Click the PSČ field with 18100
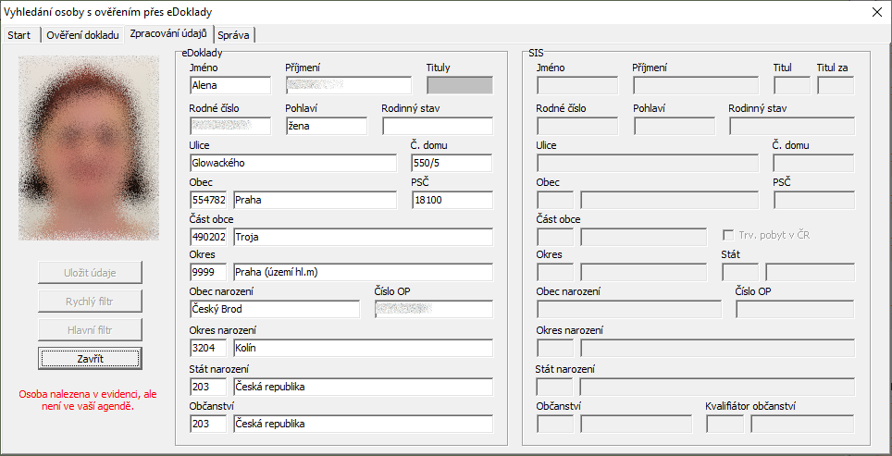 (x=452, y=200)
